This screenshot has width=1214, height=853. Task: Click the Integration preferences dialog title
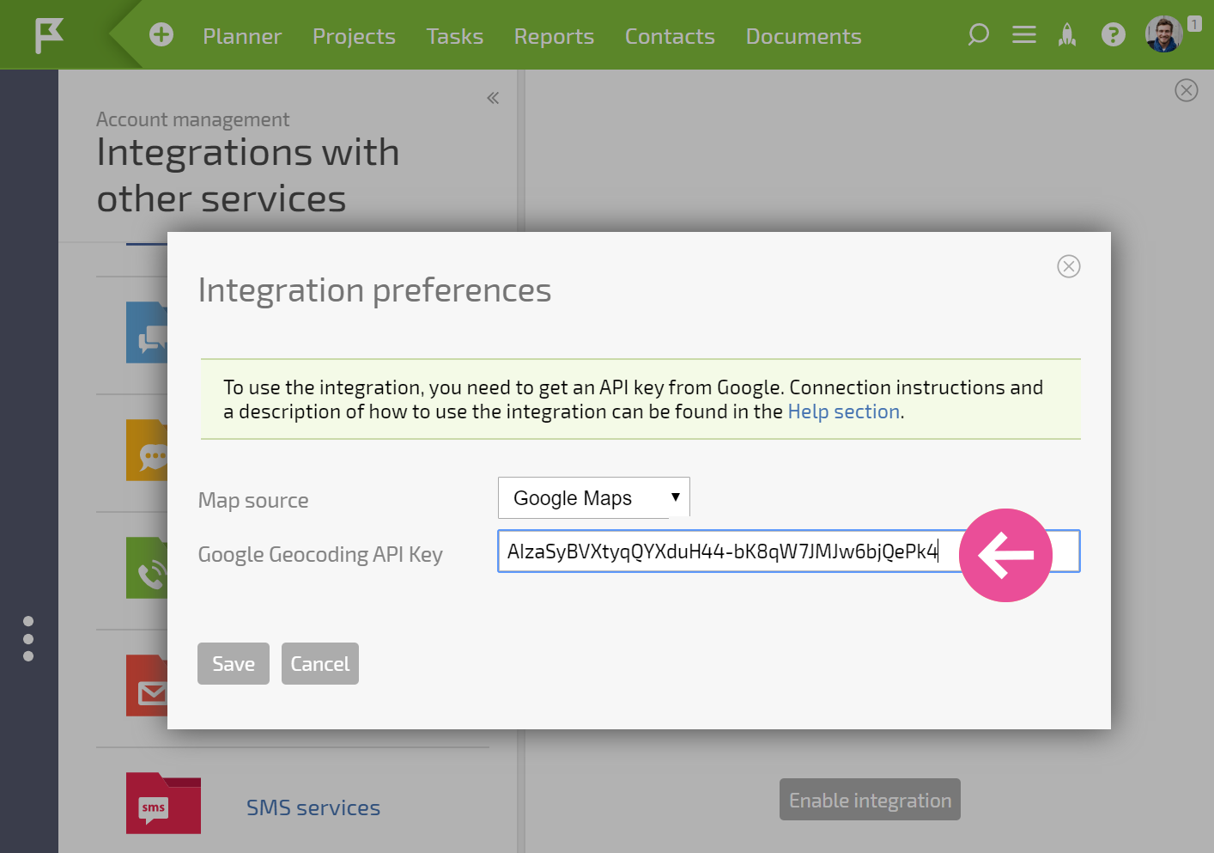coord(374,290)
